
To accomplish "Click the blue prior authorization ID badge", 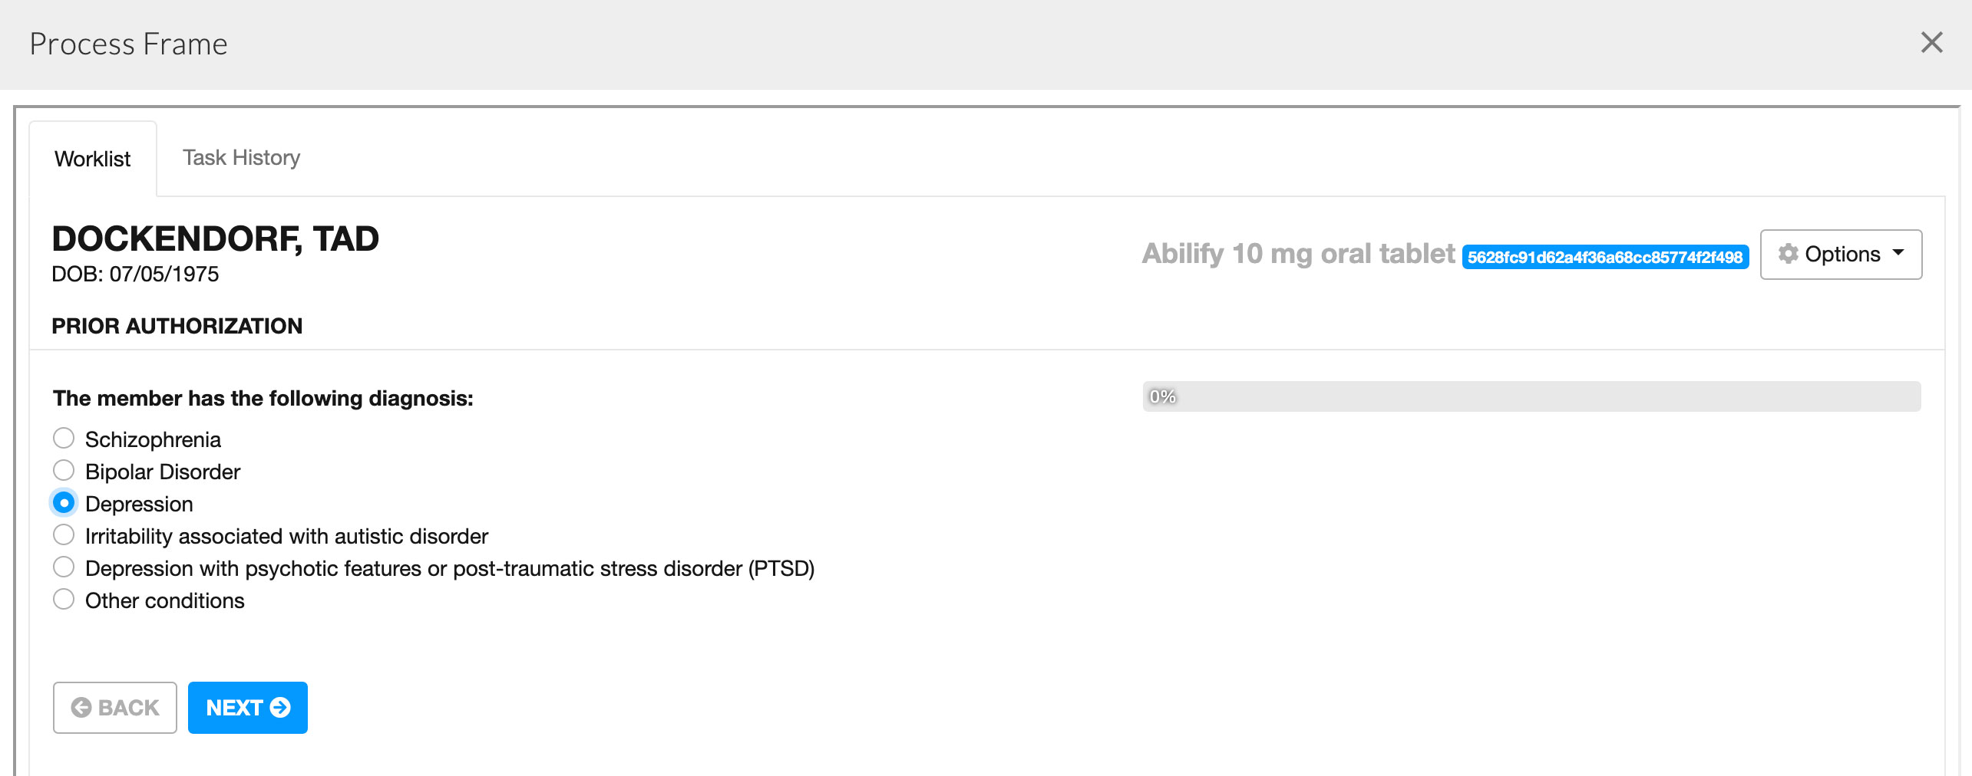I will coord(1605,257).
